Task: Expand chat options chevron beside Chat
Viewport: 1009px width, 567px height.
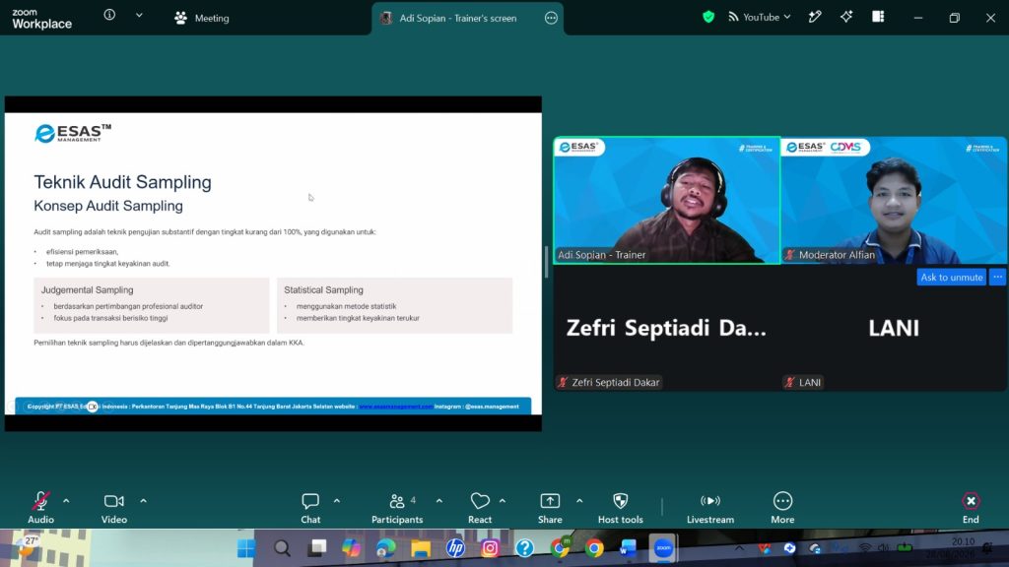Action: point(337,501)
